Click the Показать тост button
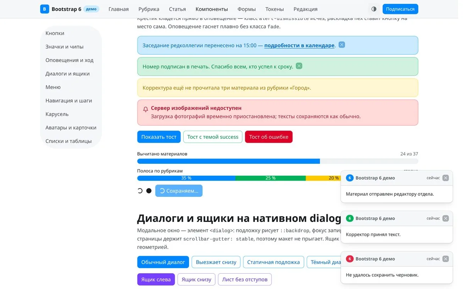Image resolution: width=463 pixels, height=289 pixels. 159,137
